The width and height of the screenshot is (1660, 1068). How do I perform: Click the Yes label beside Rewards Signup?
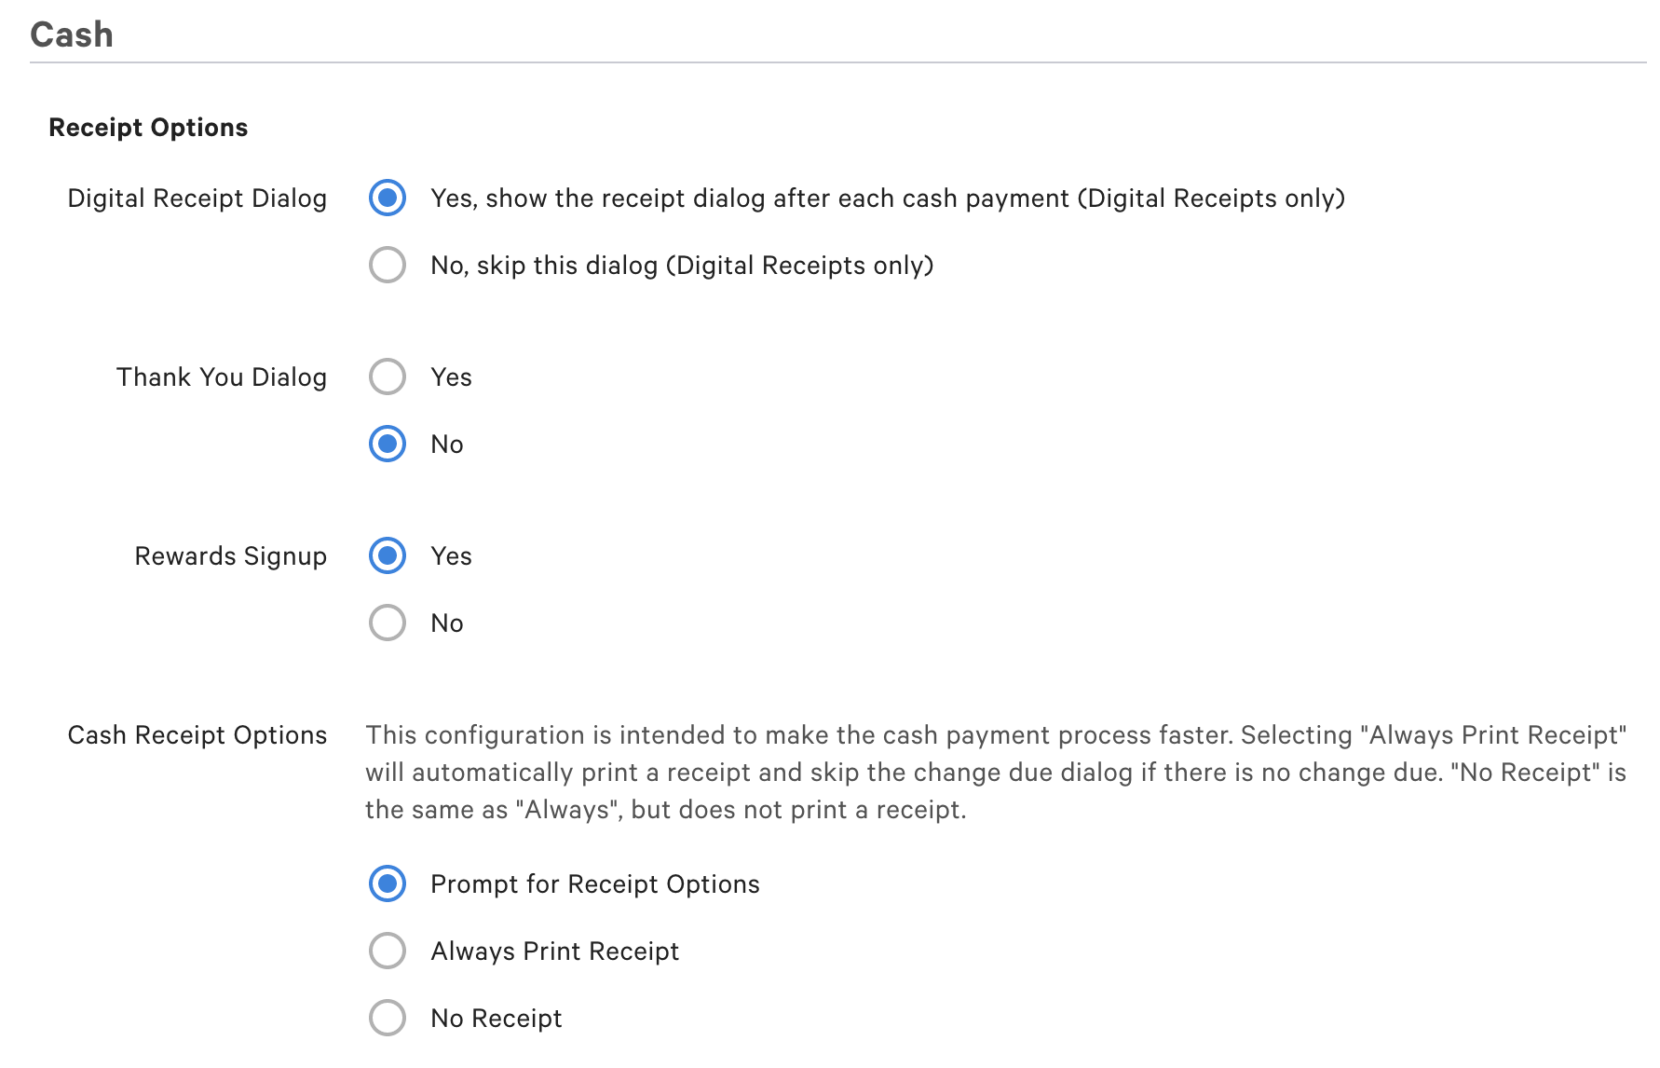coord(451,555)
